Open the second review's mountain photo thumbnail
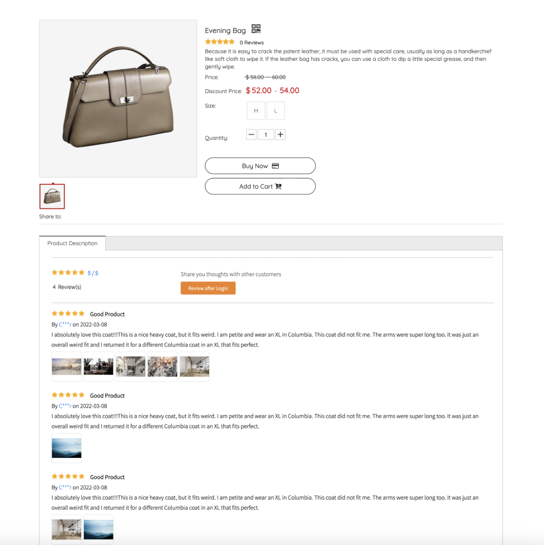Image resolution: width=544 pixels, height=545 pixels. (x=66, y=448)
